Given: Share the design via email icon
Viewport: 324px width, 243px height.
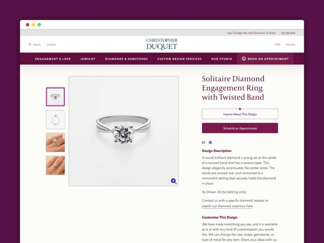Looking at the screenshot, I should tap(203, 143).
